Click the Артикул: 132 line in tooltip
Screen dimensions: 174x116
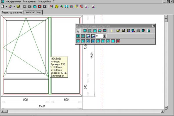coord(58,64)
